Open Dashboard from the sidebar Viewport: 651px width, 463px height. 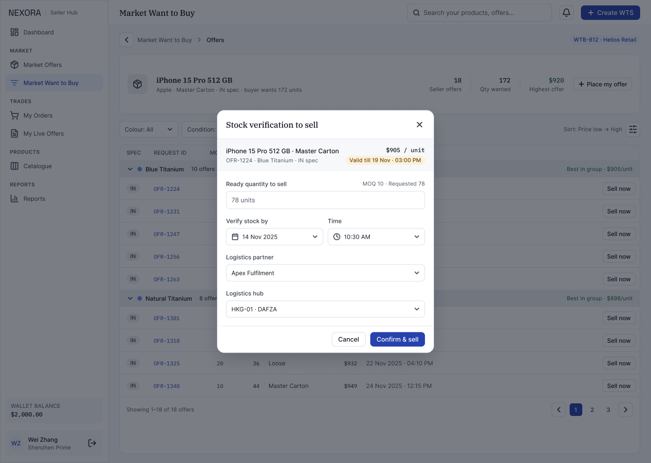[54, 33]
